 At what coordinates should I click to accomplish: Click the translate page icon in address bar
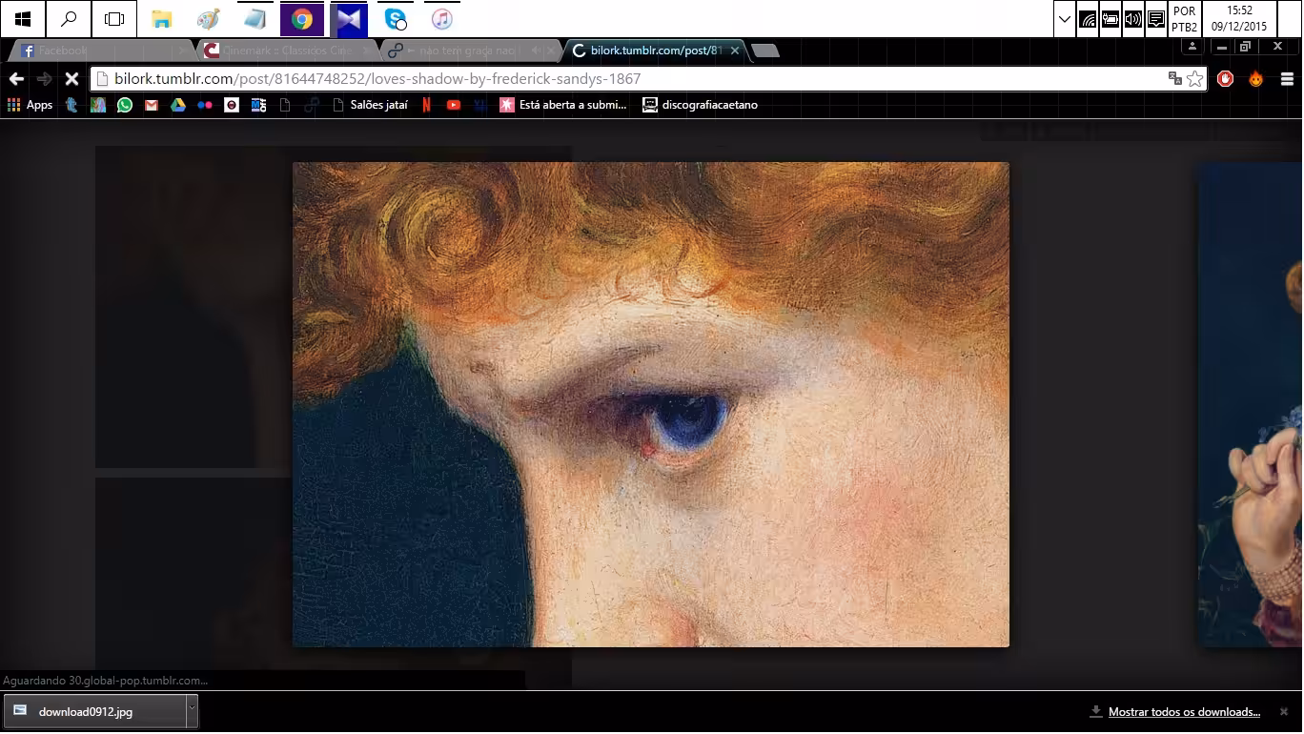click(x=1175, y=79)
